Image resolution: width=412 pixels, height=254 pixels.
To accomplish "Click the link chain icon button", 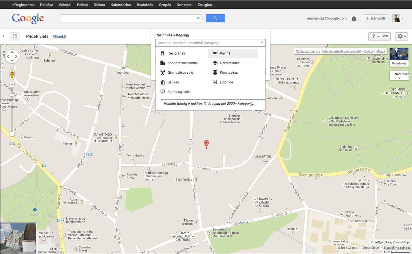I will (x=386, y=36).
